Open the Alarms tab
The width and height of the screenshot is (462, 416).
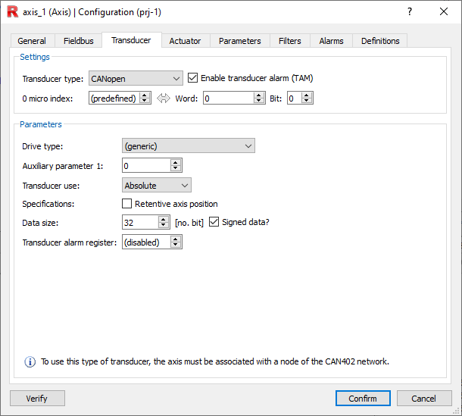pyautogui.click(x=332, y=41)
